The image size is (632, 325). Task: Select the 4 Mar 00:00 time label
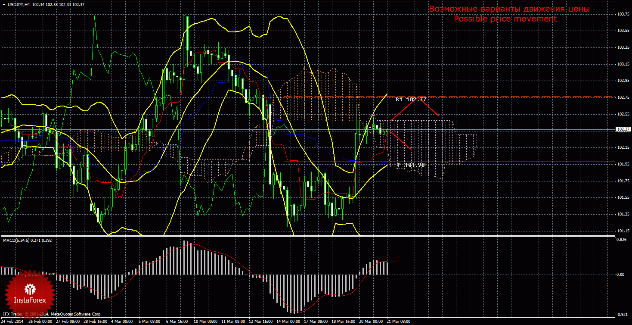pyautogui.click(x=123, y=322)
